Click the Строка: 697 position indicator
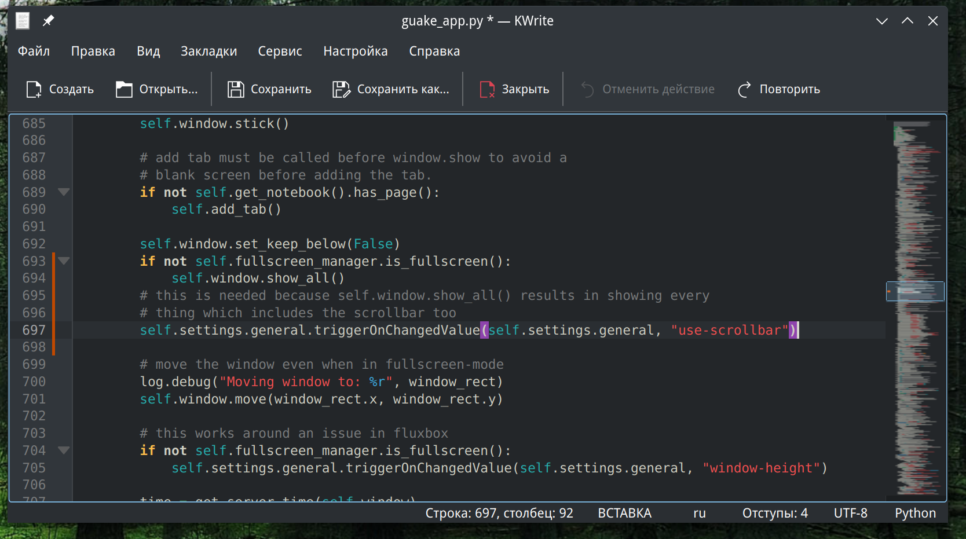Screen dimensions: 966x539 coord(499,513)
